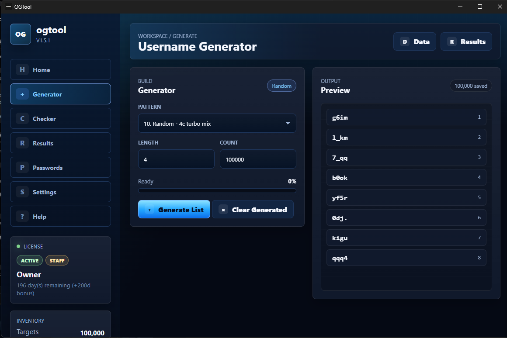The width and height of the screenshot is (507, 338).
Task: Click the STAFF license badge
Action: [57, 260]
